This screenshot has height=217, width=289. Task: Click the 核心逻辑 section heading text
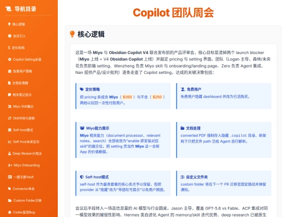pos(91,34)
